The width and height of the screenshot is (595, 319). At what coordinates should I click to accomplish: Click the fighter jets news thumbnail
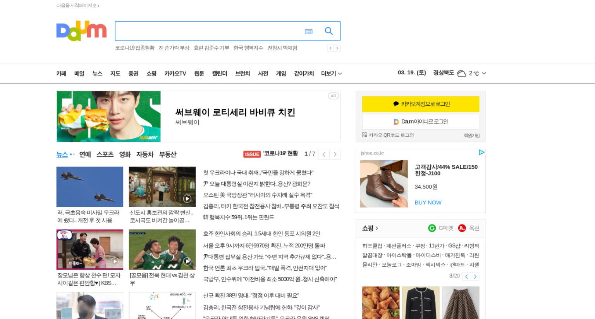click(x=90, y=187)
